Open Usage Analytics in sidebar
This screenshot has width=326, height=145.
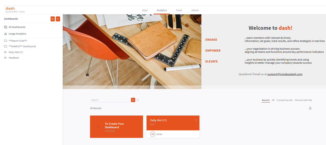click(x=17, y=34)
